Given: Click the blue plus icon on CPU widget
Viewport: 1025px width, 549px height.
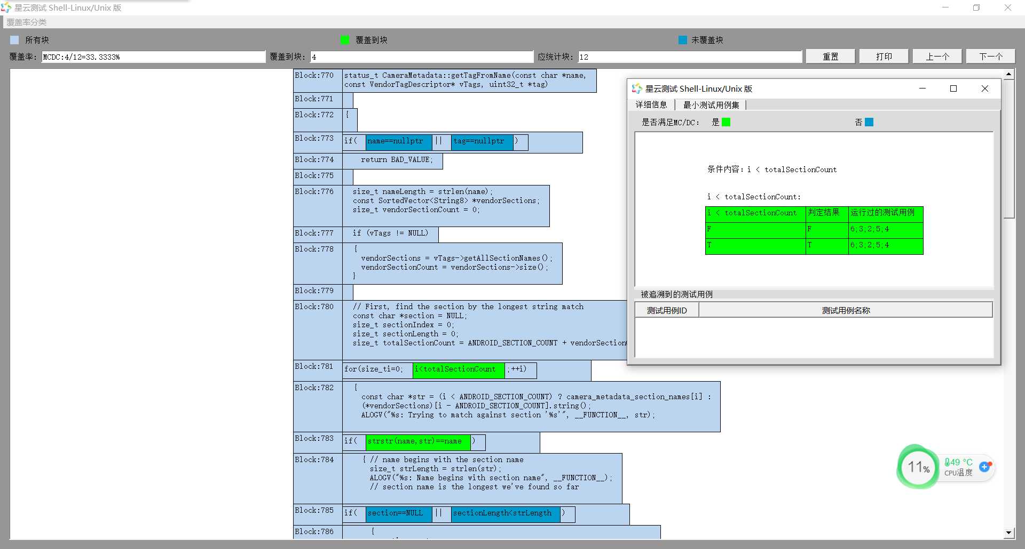Looking at the screenshot, I should tap(985, 466).
